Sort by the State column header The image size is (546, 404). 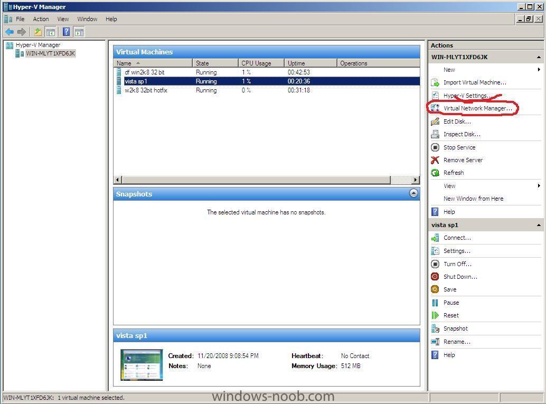pyautogui.click(x=215, y=63)
